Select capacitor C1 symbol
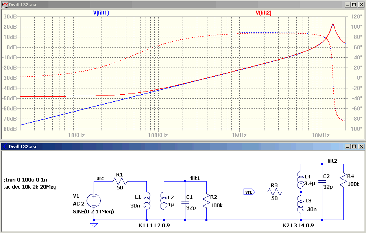The image size is (366, 233). (185, 202)
